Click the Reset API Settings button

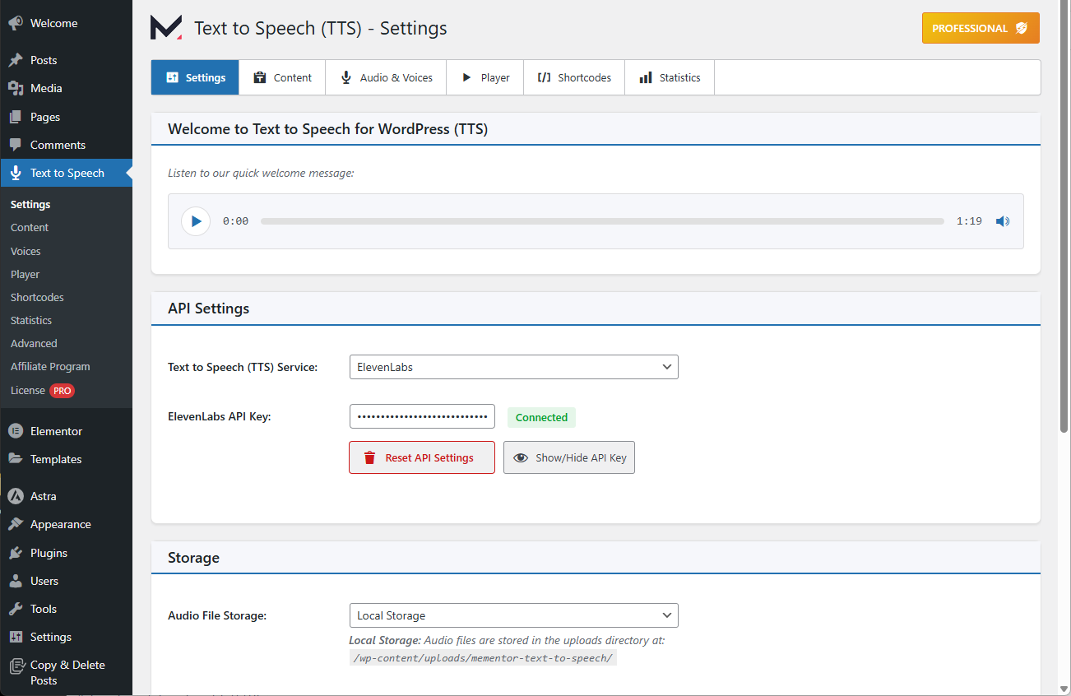422,457
